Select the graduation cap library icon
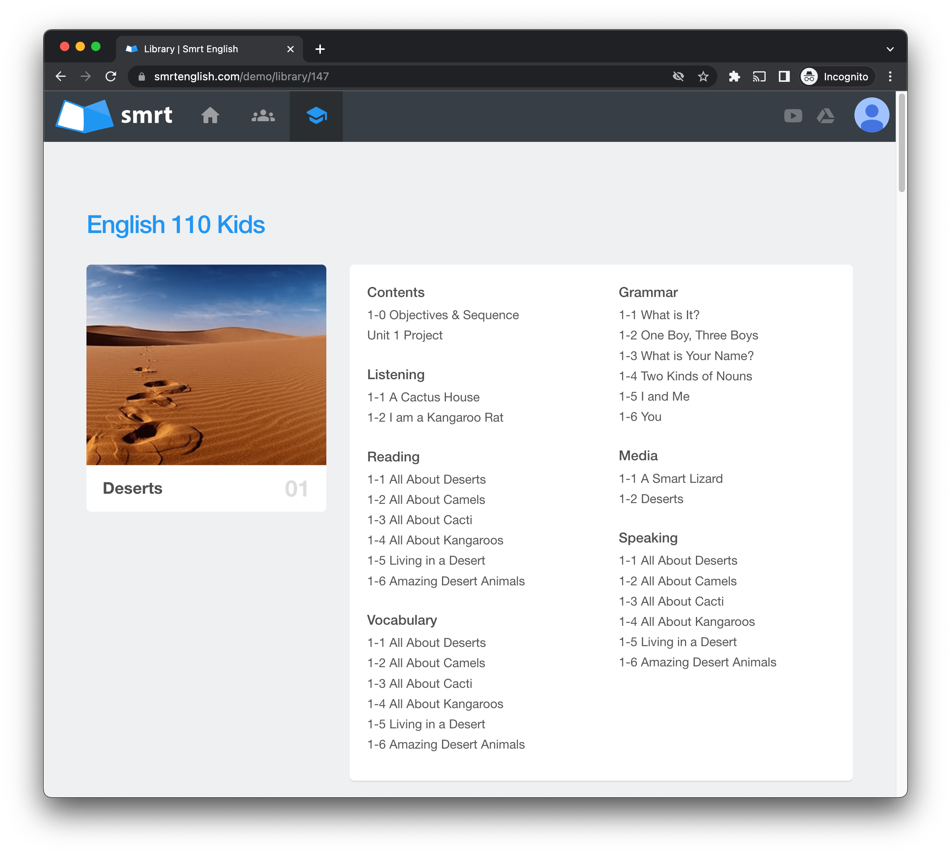The height and width of the screenshot is (855, 951). pos(316,116)
